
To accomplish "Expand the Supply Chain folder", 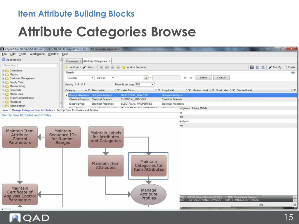I will (x=3, y=82).
